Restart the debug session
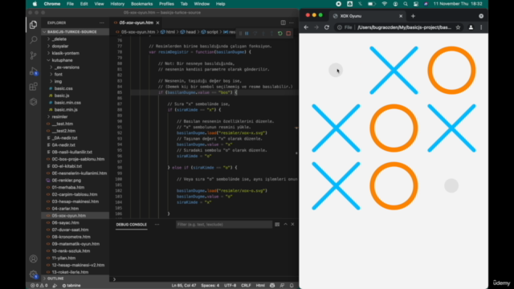Image resolution: width=514 pixels, height=289 pixels. (x=280, y=34)
